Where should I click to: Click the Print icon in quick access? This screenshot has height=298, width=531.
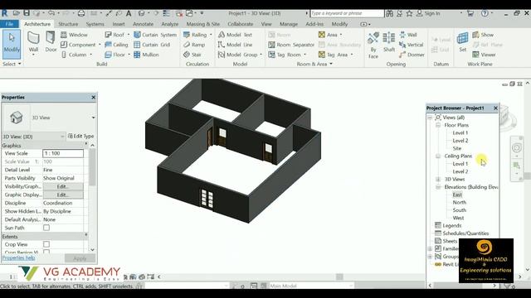click(x=81, y=13)
